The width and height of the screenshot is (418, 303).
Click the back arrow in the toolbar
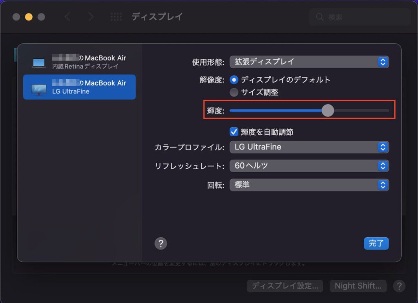coord(68,17)
